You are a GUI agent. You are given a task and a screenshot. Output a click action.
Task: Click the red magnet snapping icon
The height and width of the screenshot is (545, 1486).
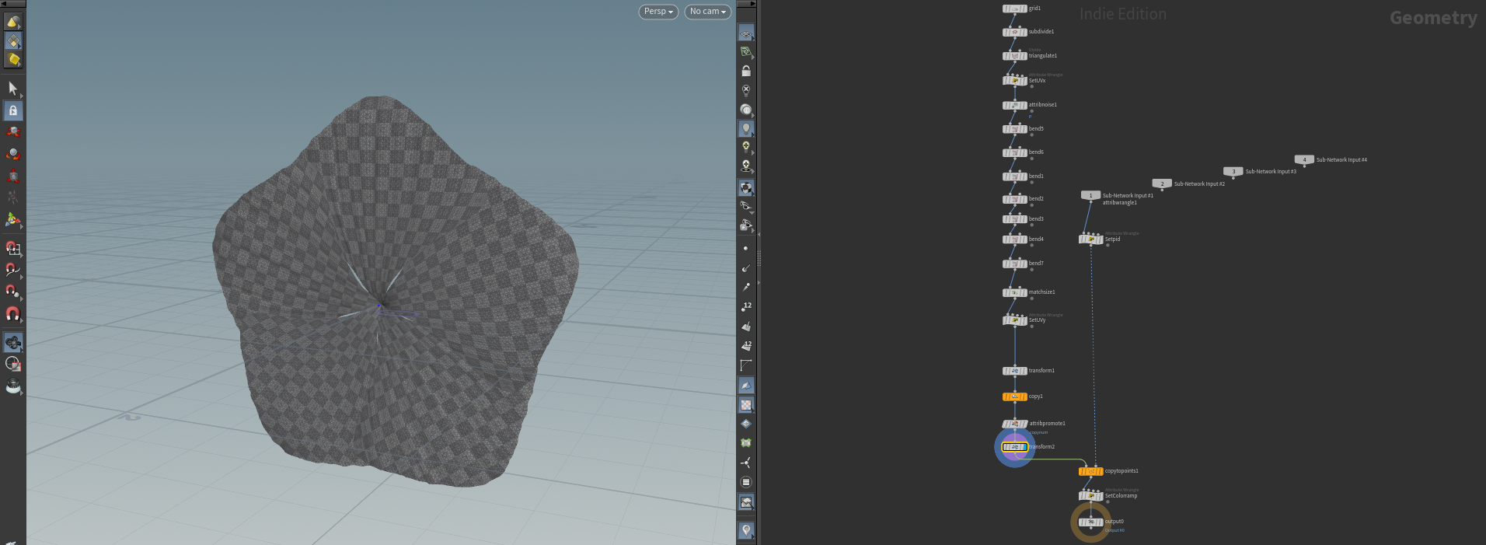(x=12, y=314)
